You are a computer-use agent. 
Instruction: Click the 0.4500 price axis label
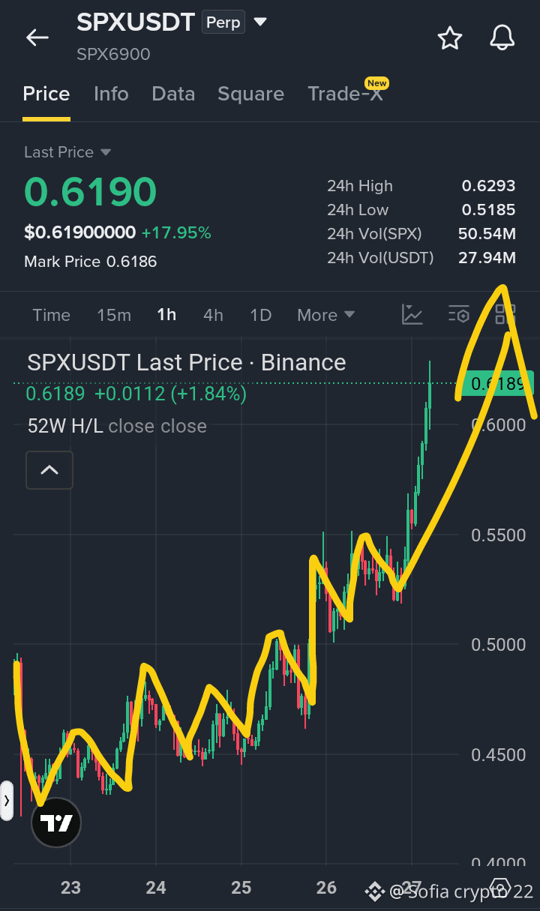click(x=499, y=755)
